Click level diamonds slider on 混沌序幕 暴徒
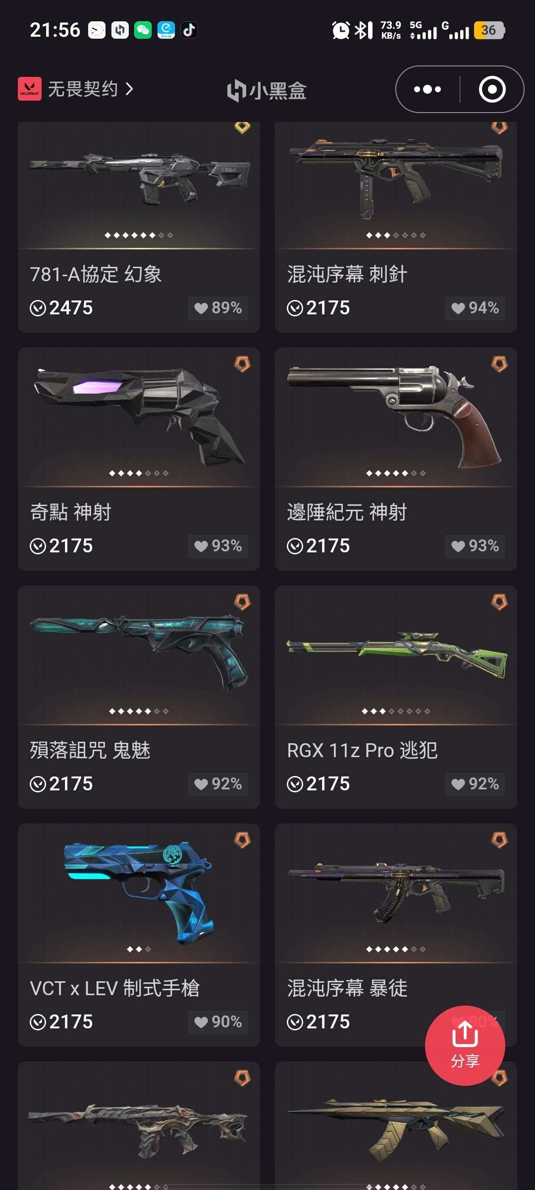Image resolution: width=535 pixels, height=1190 pixels. point(395,949)
